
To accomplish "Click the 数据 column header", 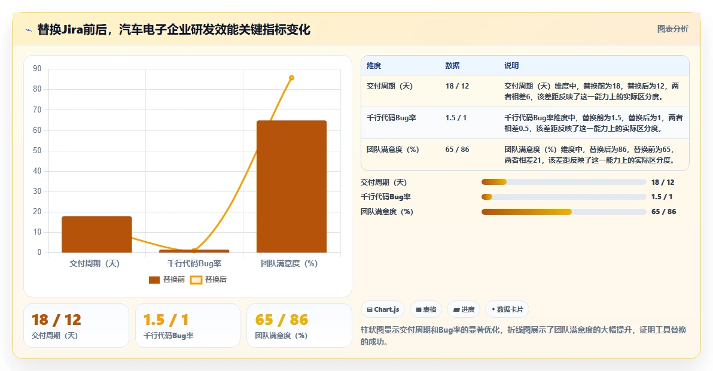I will click(452, 66).
